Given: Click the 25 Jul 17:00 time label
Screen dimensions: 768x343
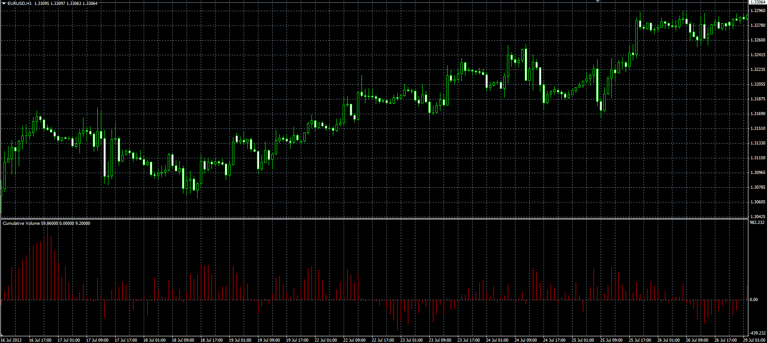Looking at the screenshot, I should tap(639, 340).
